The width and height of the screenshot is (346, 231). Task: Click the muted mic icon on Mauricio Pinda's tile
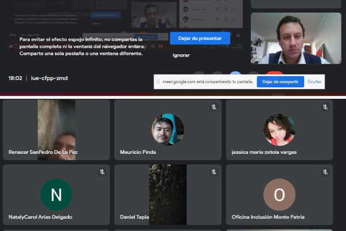[213, 107]
